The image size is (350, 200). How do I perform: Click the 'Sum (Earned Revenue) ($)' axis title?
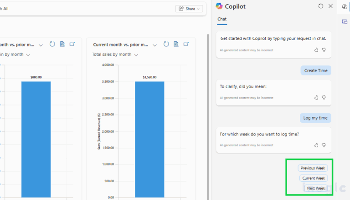[99, 131]
